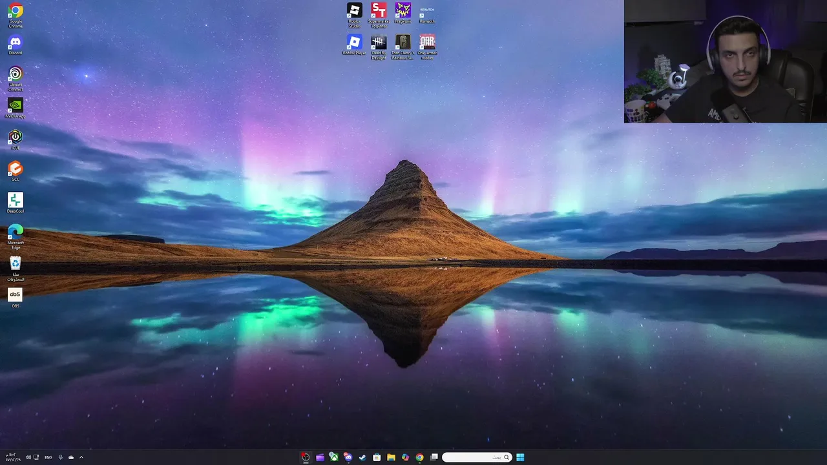Click the microphone tray icon

[61, 457]
